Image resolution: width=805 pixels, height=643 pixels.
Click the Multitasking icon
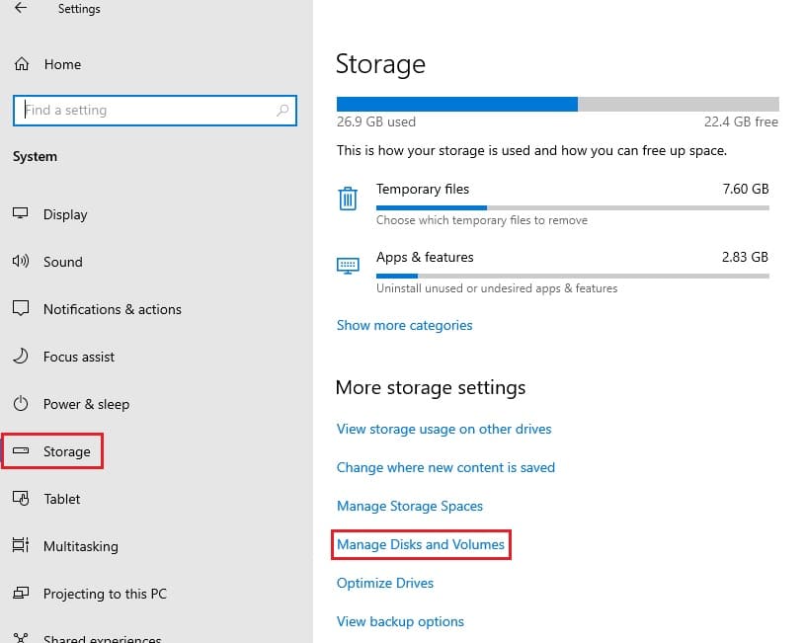21,545
